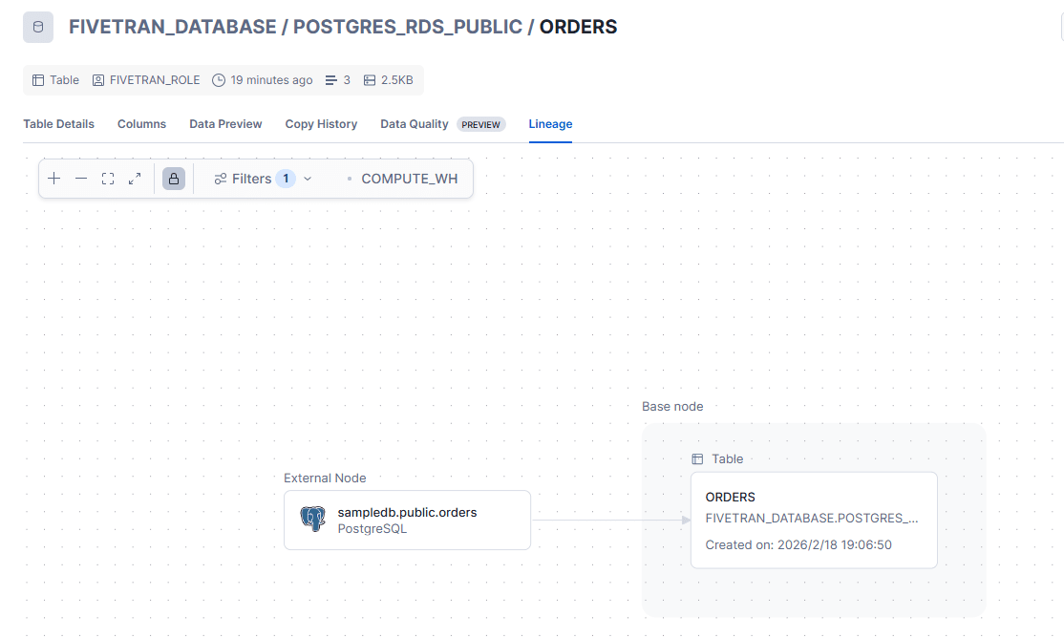Click the FIVETRAN_ROLE owner icon
Screen dimensions: 1064x638
pos(98,80)
